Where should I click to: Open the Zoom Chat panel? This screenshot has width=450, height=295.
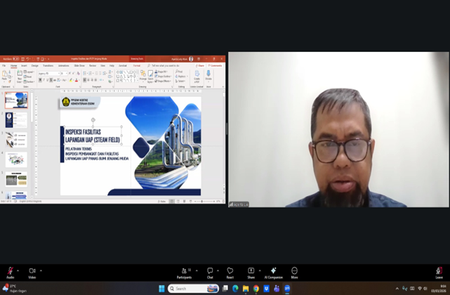pos(210,271)
